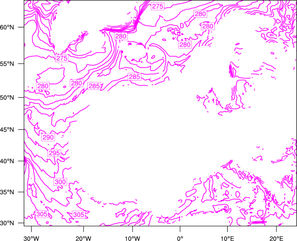Click the leftmost 285 contour label
This screenshot has height=241, width=297.
coord(94,86)
